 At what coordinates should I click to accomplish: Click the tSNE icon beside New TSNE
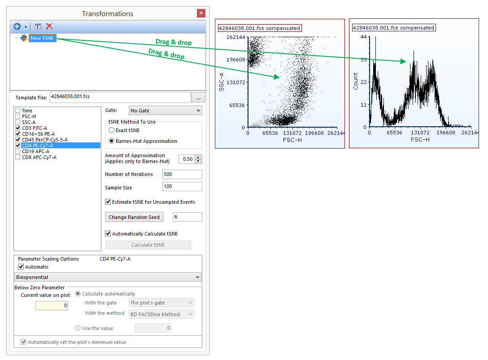24,39
